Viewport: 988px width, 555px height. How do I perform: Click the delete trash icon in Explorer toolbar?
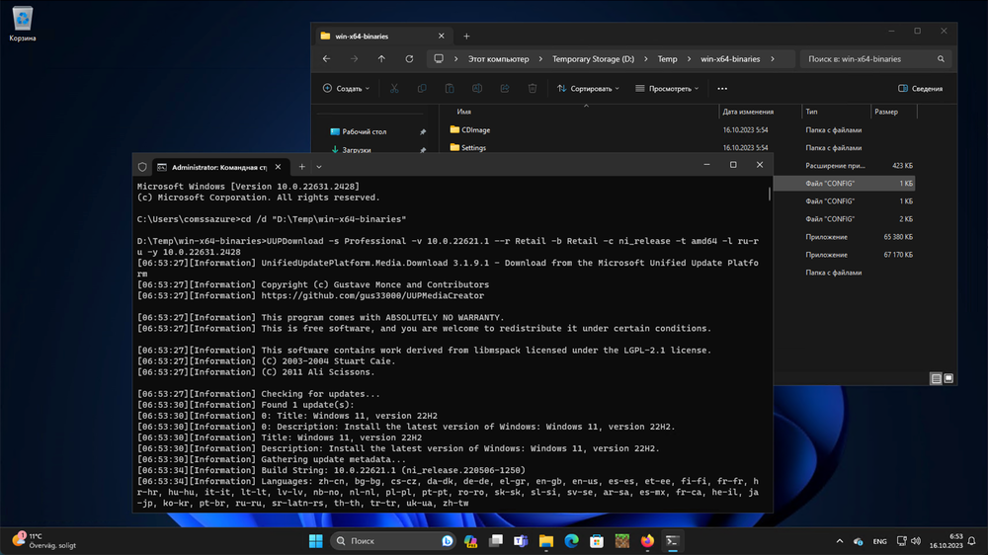tap(533, 89)
